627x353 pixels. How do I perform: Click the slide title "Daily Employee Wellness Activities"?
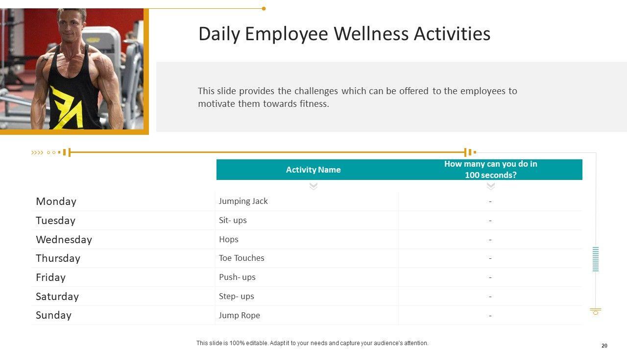(344, 34)
